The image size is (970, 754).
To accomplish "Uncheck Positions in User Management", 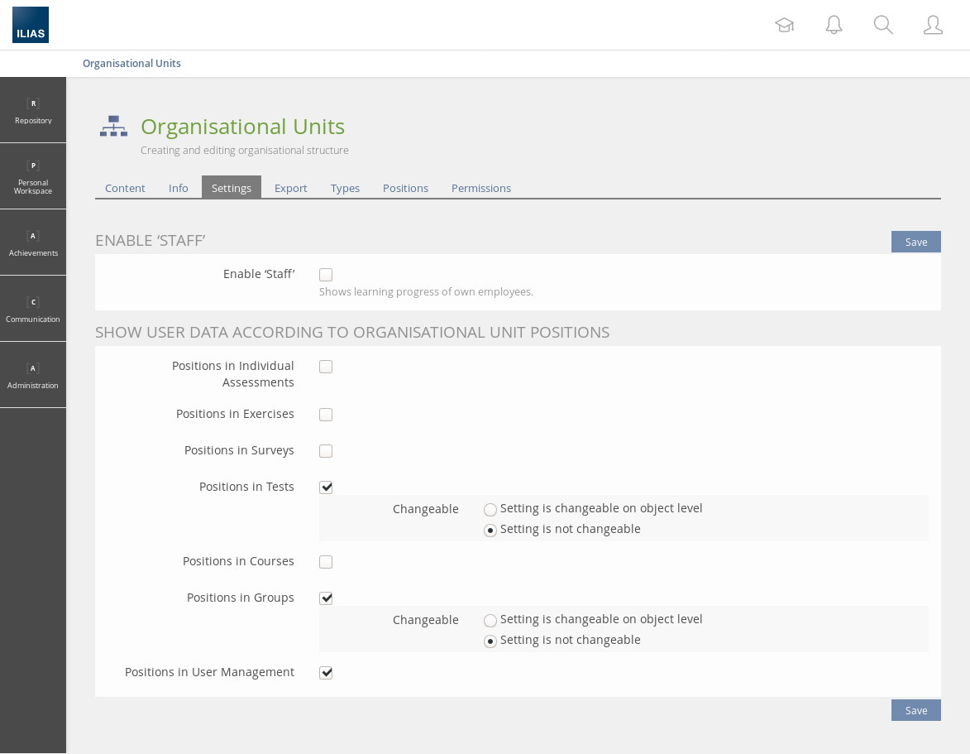I will click(326, 673).
